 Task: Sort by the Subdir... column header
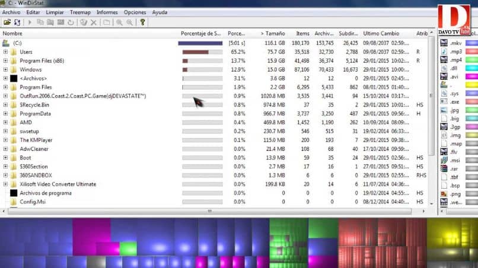[348, 34]
